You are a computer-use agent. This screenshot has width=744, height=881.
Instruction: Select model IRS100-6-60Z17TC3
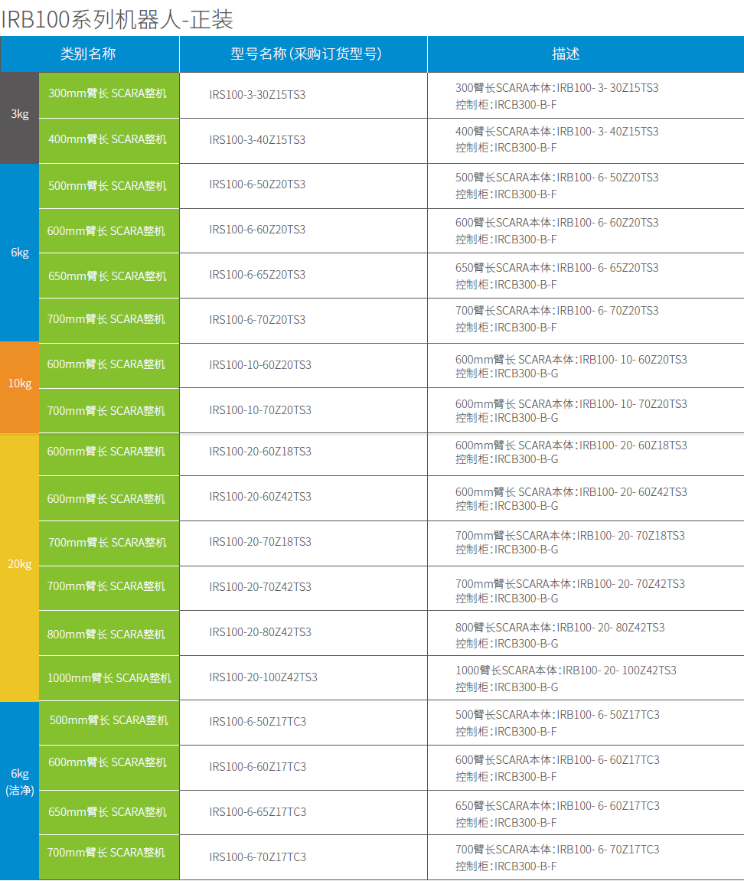pos(258,767)
